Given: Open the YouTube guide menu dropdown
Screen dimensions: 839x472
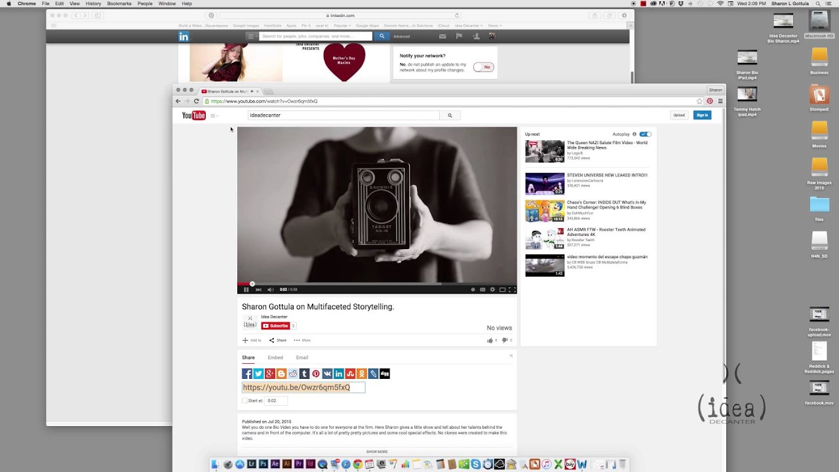Looking at the screenshot, I should [214, 115].
